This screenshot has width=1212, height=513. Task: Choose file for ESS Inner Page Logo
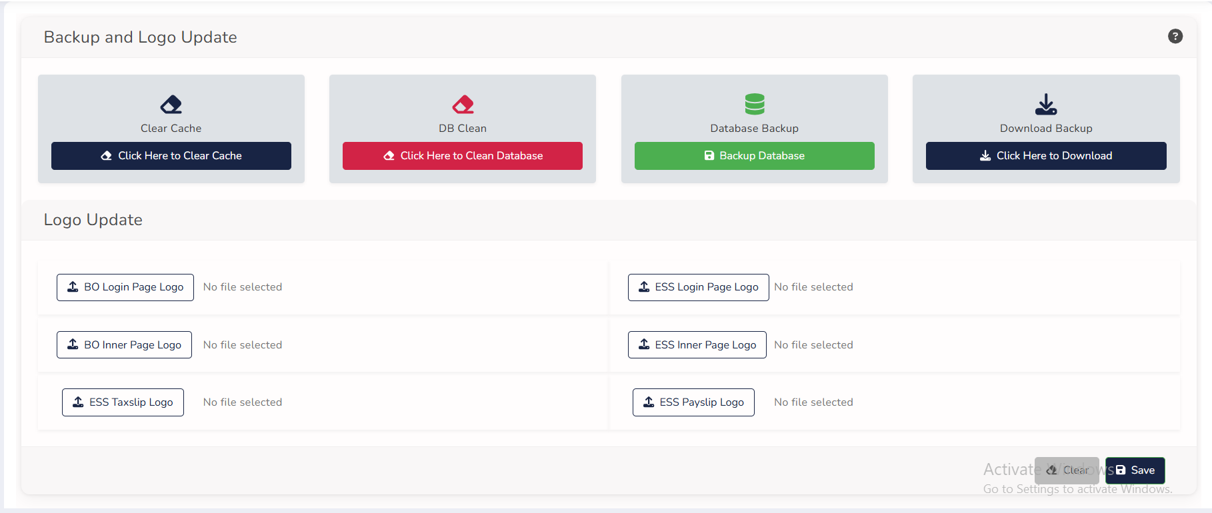(697, 345)
